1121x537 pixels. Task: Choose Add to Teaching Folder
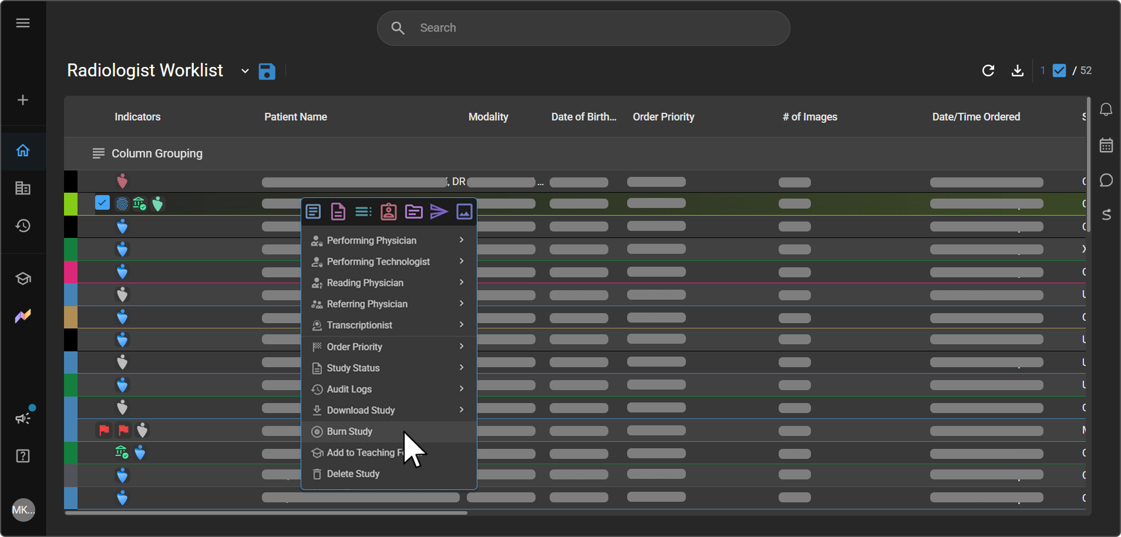tap(388, 452)
